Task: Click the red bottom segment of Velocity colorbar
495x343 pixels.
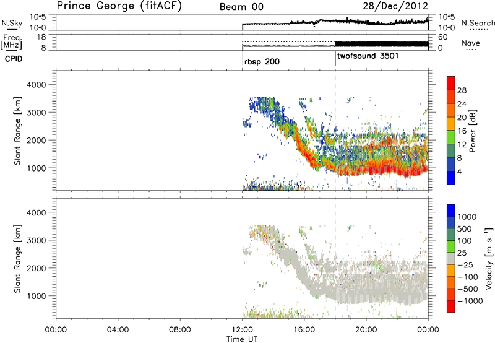Action: coord(451,306)
